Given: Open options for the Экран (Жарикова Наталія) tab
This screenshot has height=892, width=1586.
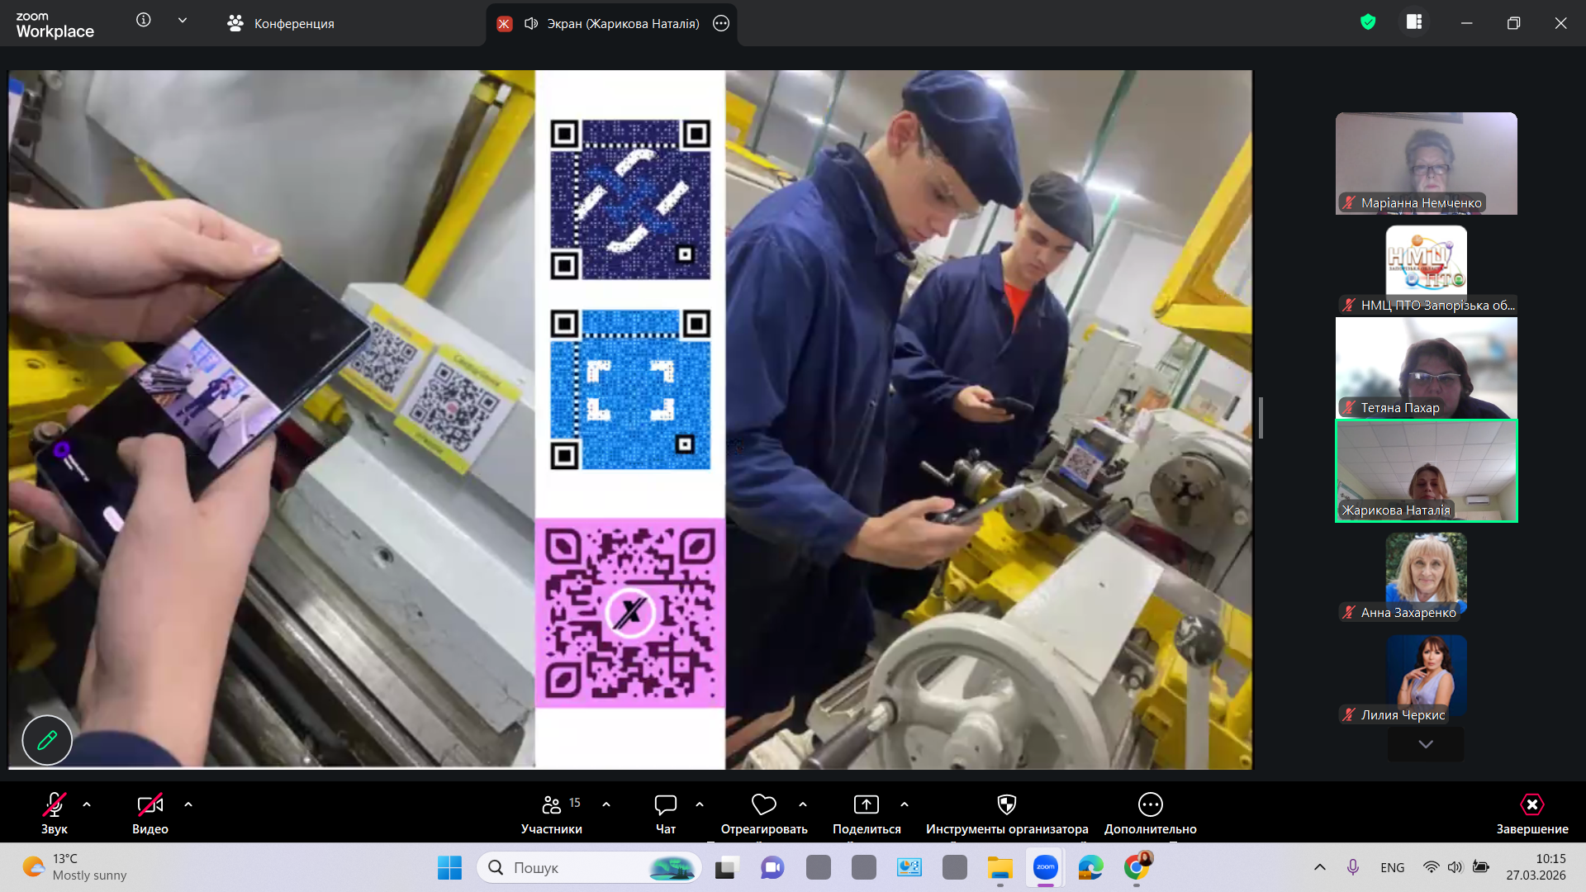Looking at the screenshot, I should [x=721, y=24].
